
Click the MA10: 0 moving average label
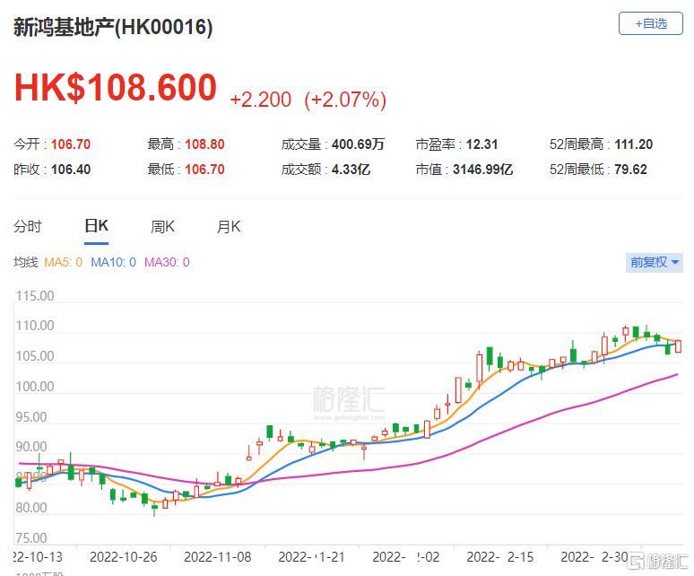113,262
